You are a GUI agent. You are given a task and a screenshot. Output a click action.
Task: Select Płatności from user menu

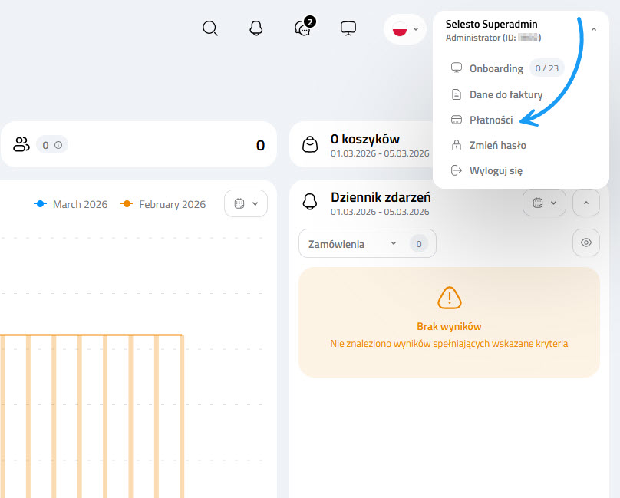point(490,120)
